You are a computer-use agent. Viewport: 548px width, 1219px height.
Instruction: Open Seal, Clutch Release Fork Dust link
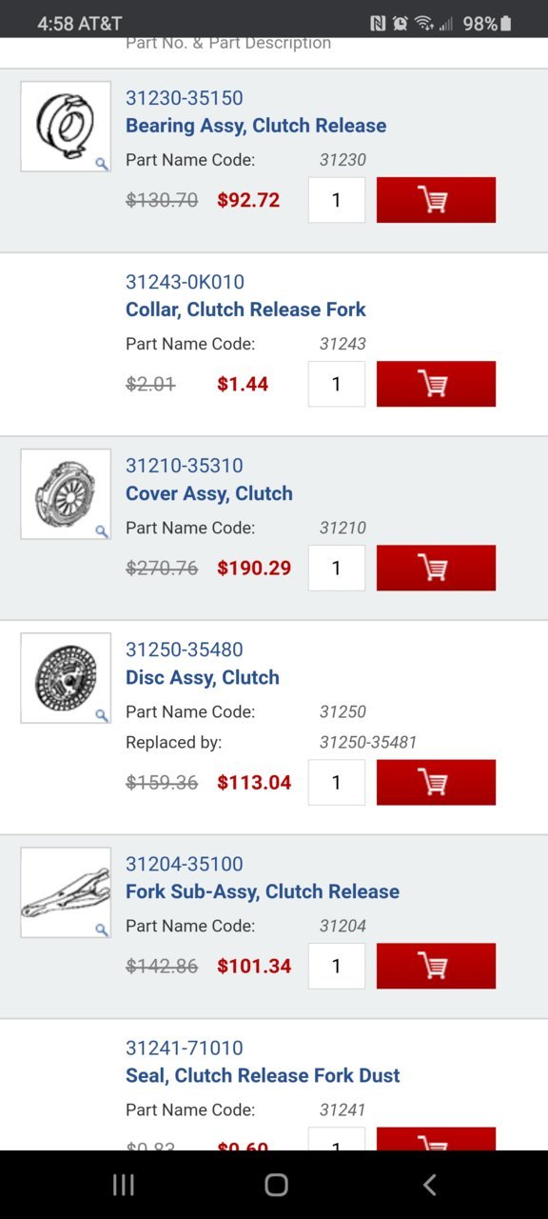[x=263, y=1075]
